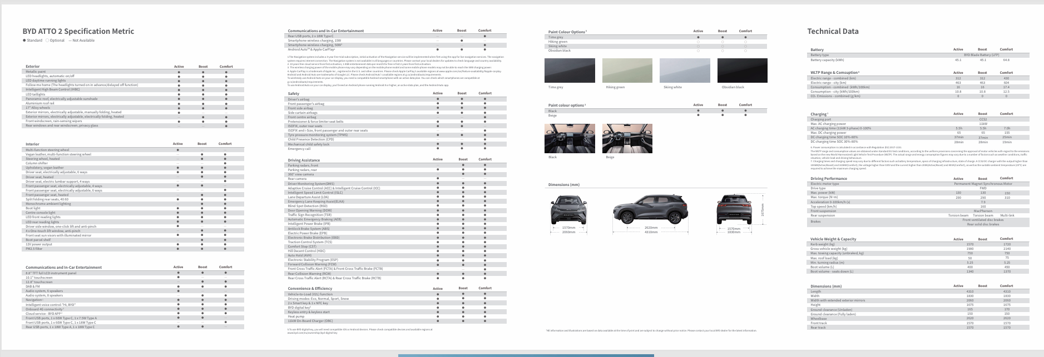
Task: Click 'Panoramic roof, electrically adjustable sunshade' row
Action: point(134,99)
